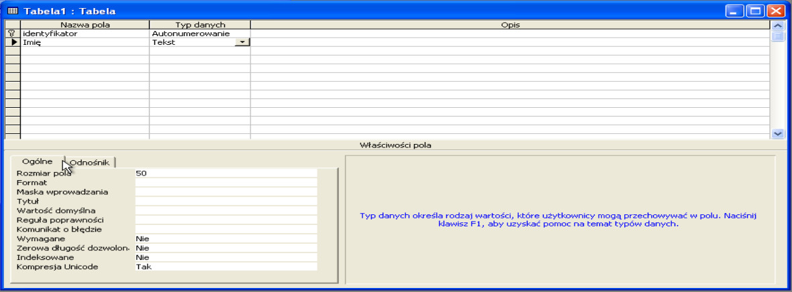The image size is (792, 292).
Task: Click the Rozmiar pola field showing 50
Action: click(225, 173)
